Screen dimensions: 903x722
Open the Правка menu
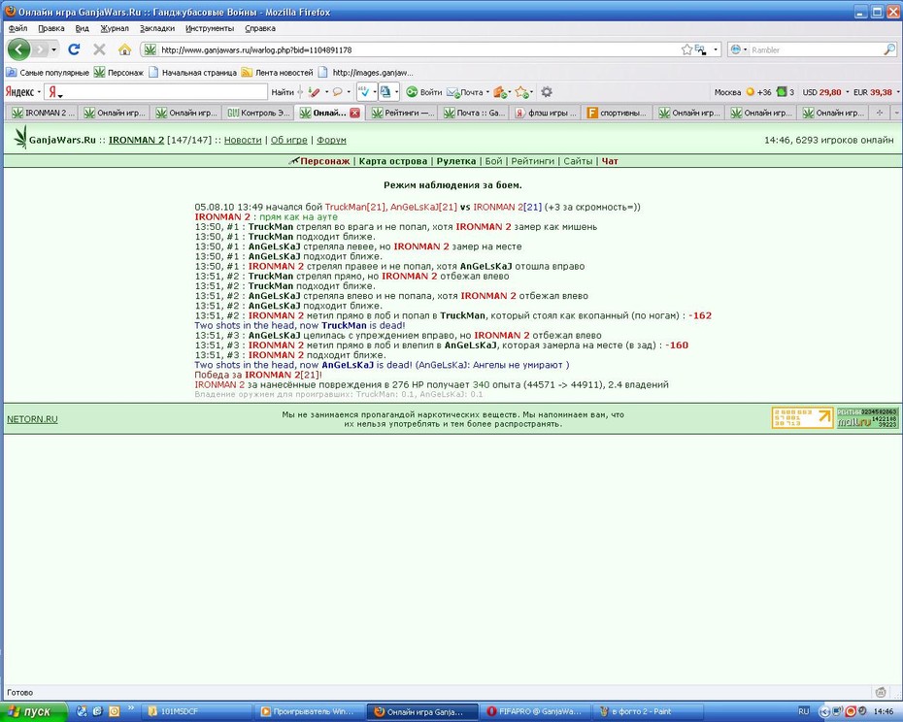coord(51,28)
